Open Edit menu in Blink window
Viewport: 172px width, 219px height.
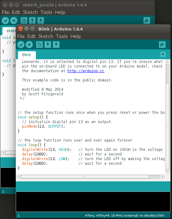32,36
